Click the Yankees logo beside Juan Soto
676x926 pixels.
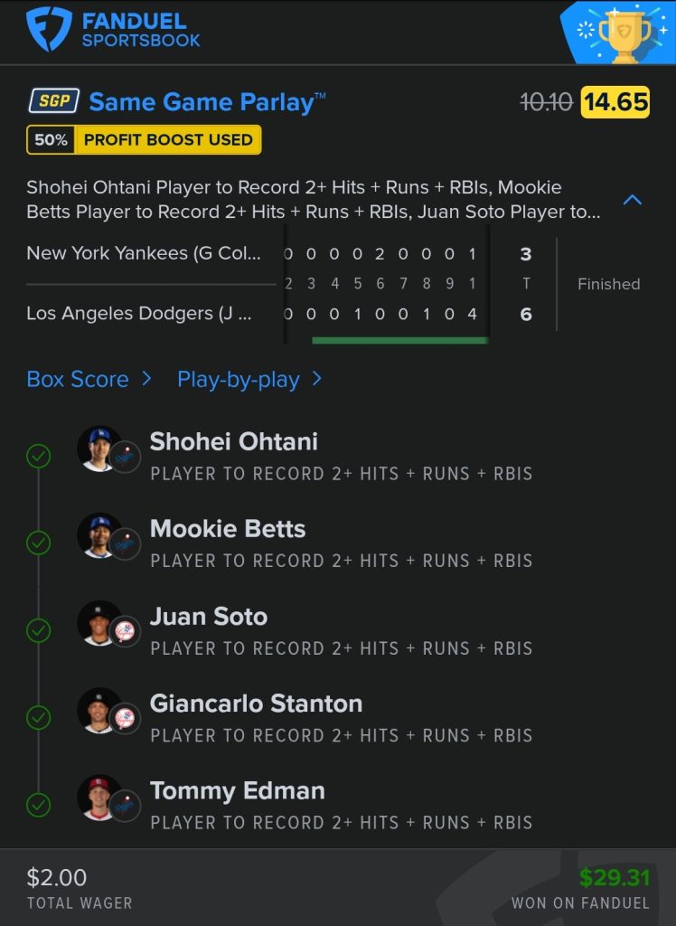pos(125,631)
